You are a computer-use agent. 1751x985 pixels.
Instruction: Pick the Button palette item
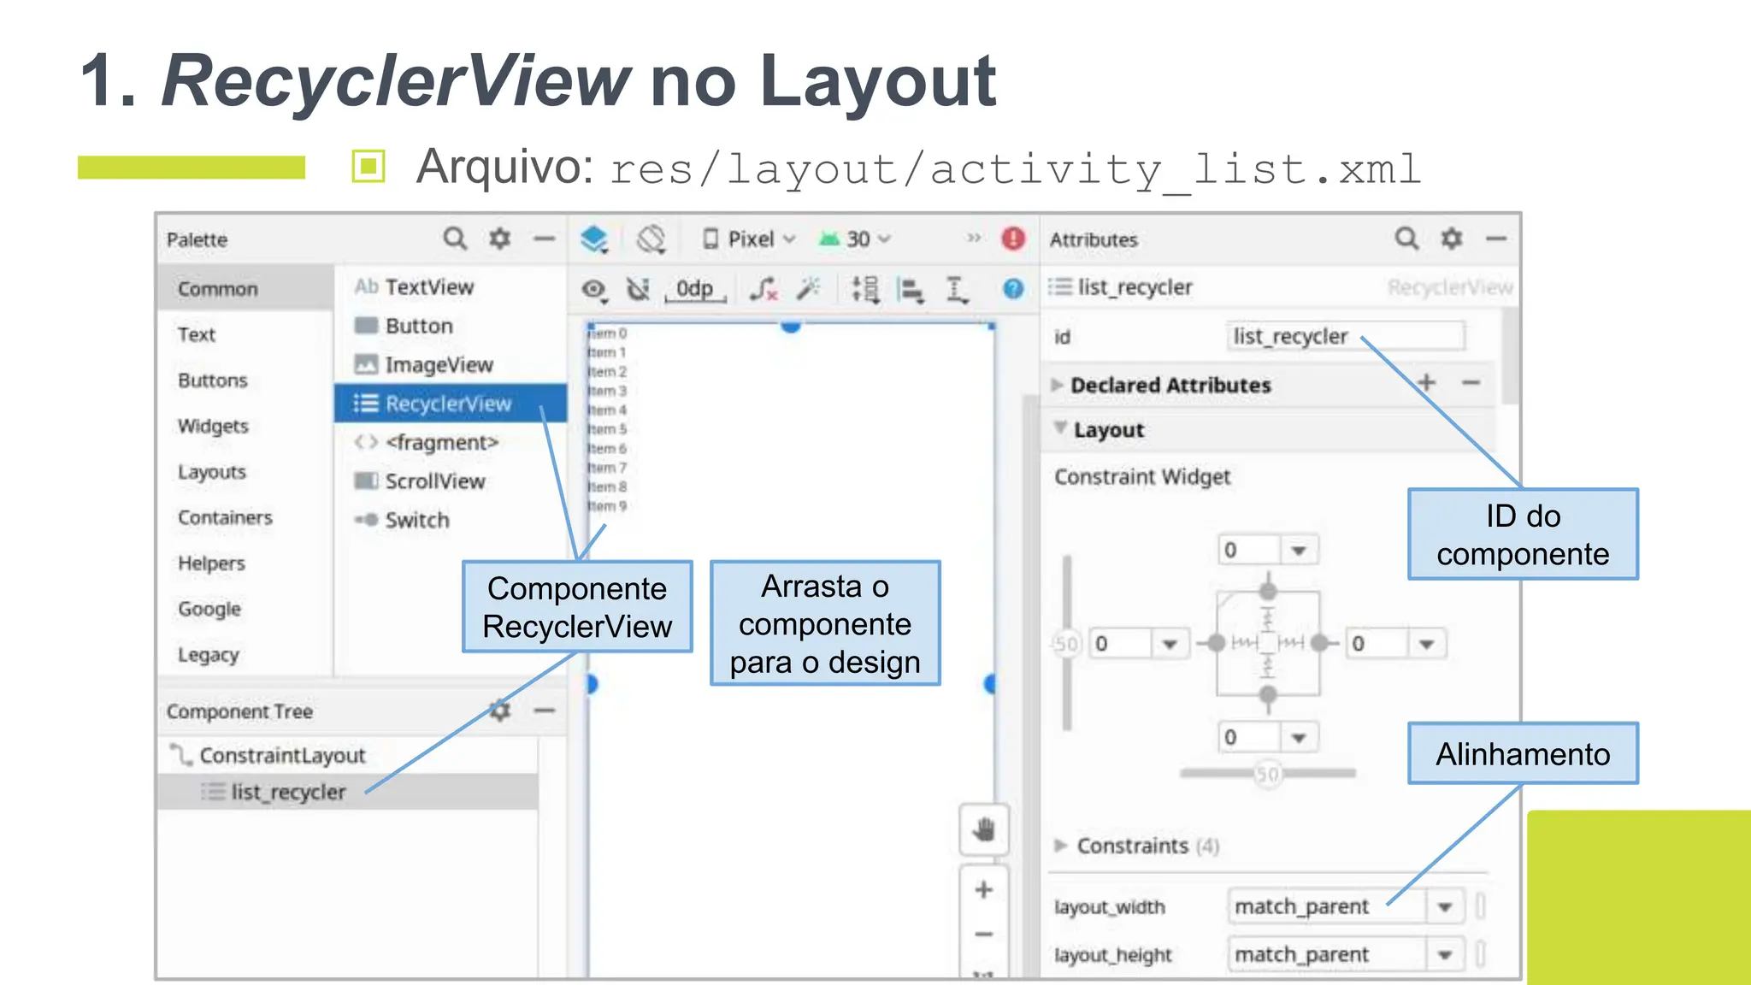[x=451, y=326]
